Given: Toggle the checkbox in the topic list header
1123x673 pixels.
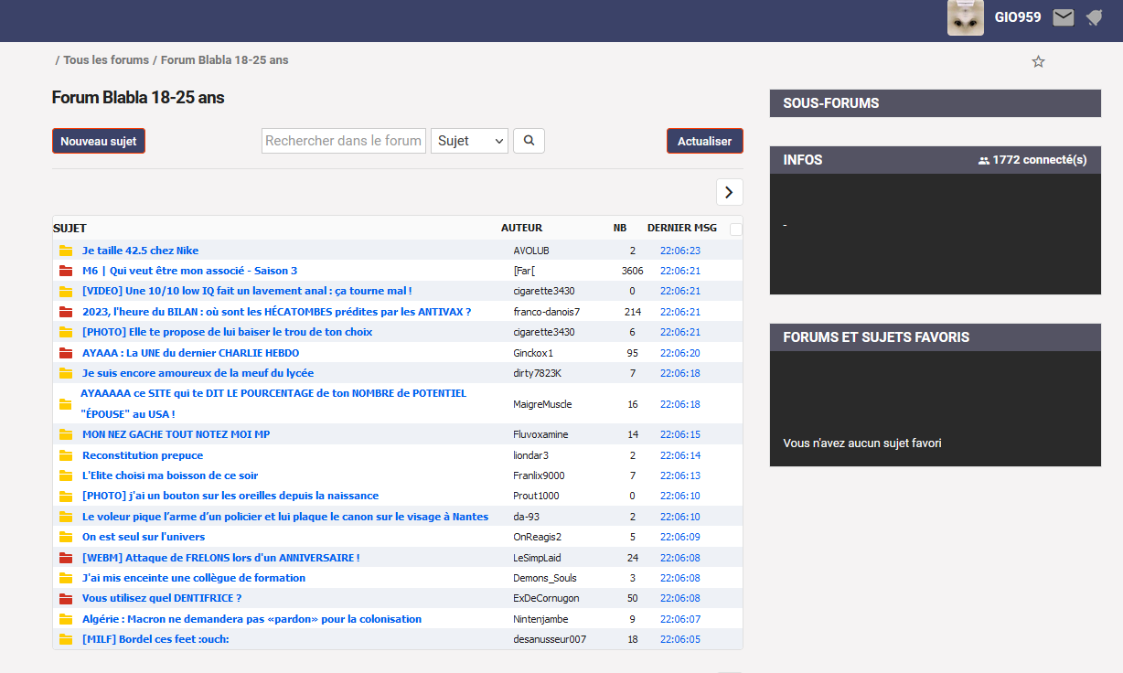Looking at the screenshot, I should click(x=736, y=230).
